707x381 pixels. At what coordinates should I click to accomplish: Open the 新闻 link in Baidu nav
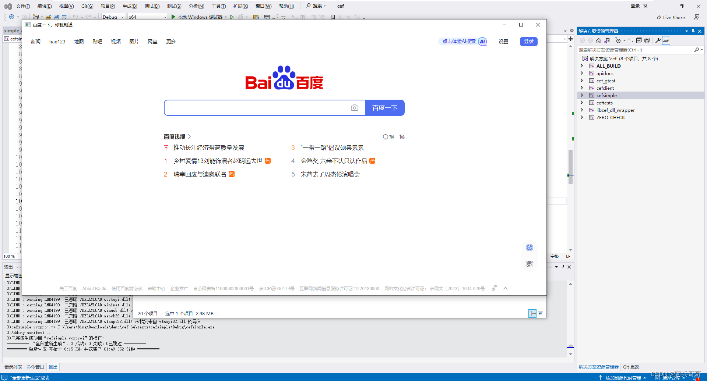coord(36,42)
